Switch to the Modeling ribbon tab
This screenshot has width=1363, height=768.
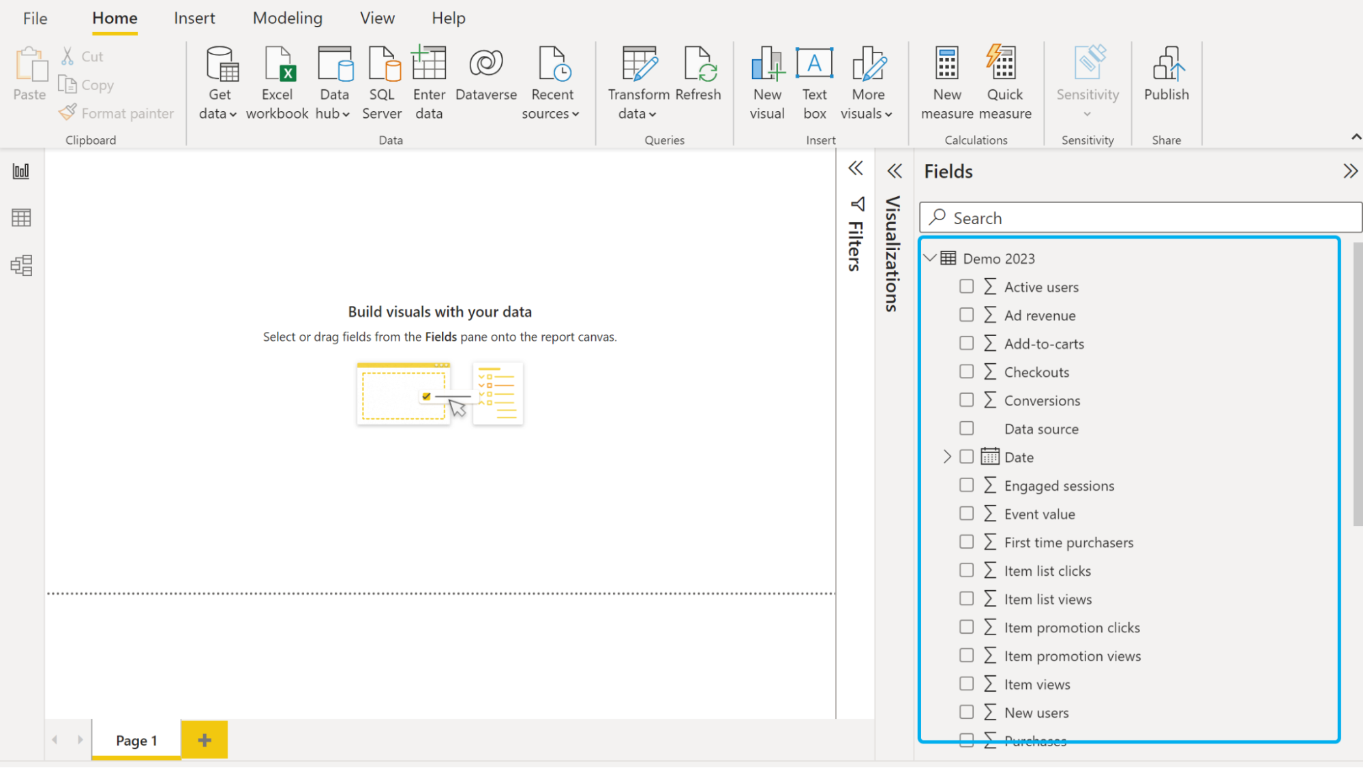click(287, 18)
